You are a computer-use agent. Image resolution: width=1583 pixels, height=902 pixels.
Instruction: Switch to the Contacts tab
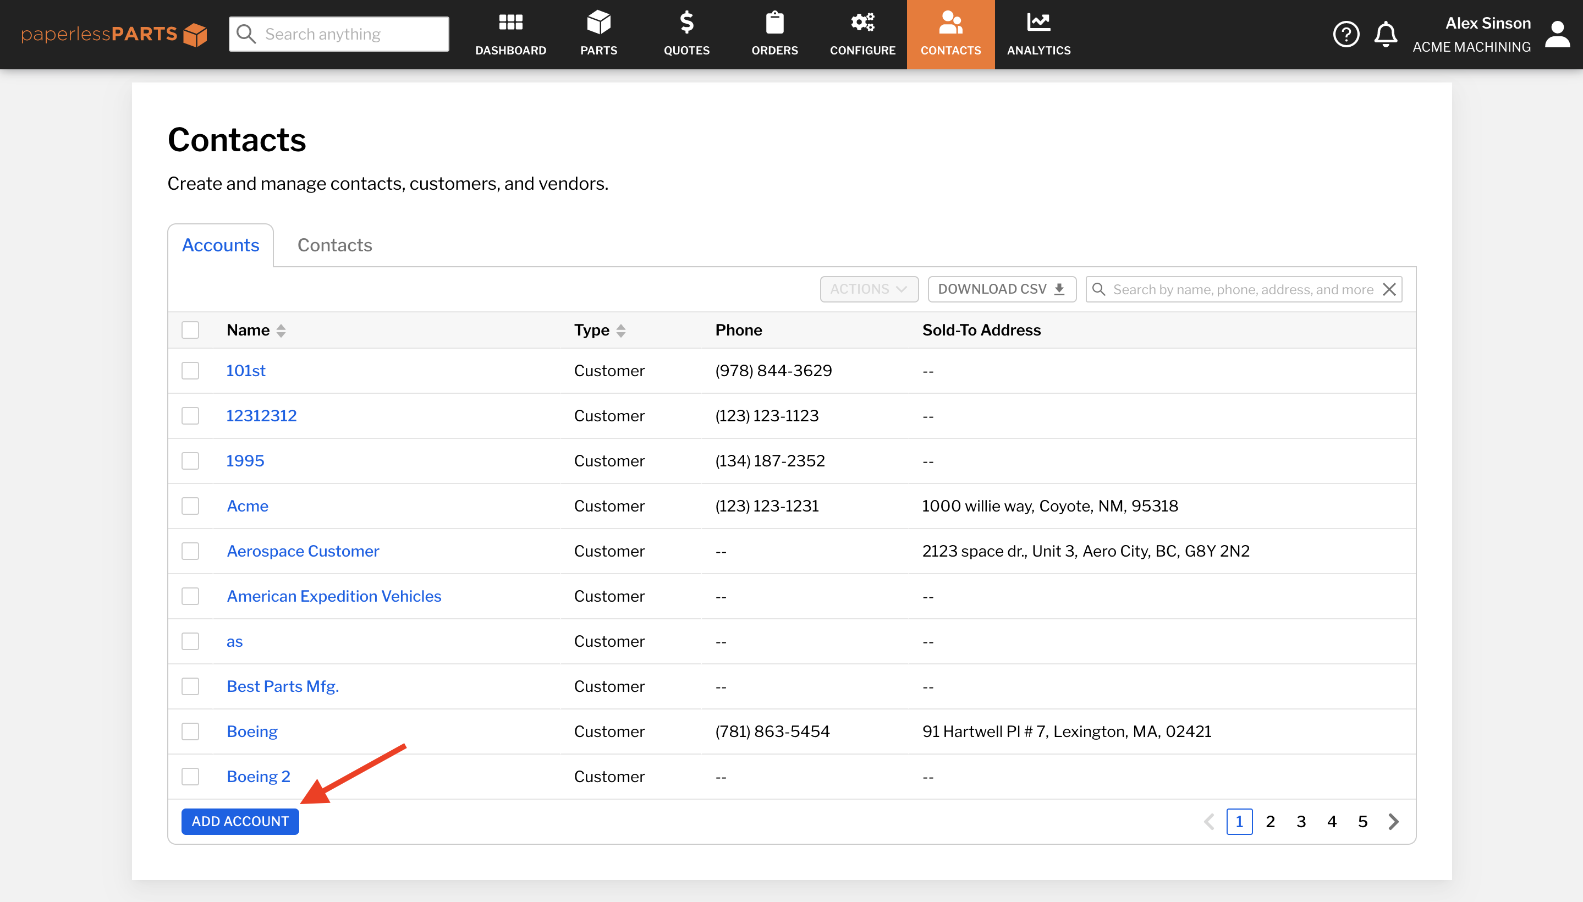334,245
